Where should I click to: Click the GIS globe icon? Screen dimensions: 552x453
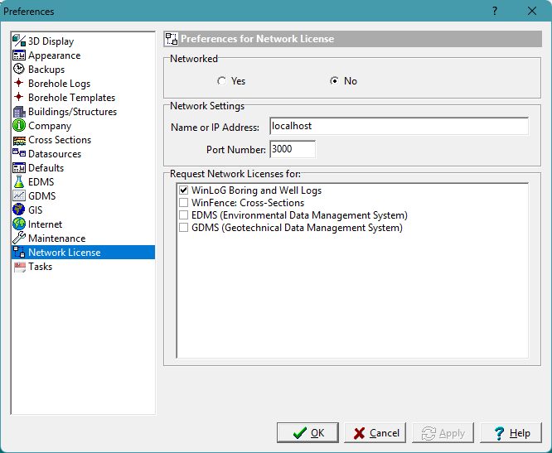pyautogui.click(x=19, y=210)
